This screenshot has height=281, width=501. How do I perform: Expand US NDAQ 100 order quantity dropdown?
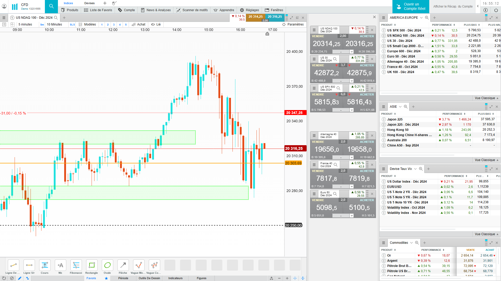coord(351,52)
